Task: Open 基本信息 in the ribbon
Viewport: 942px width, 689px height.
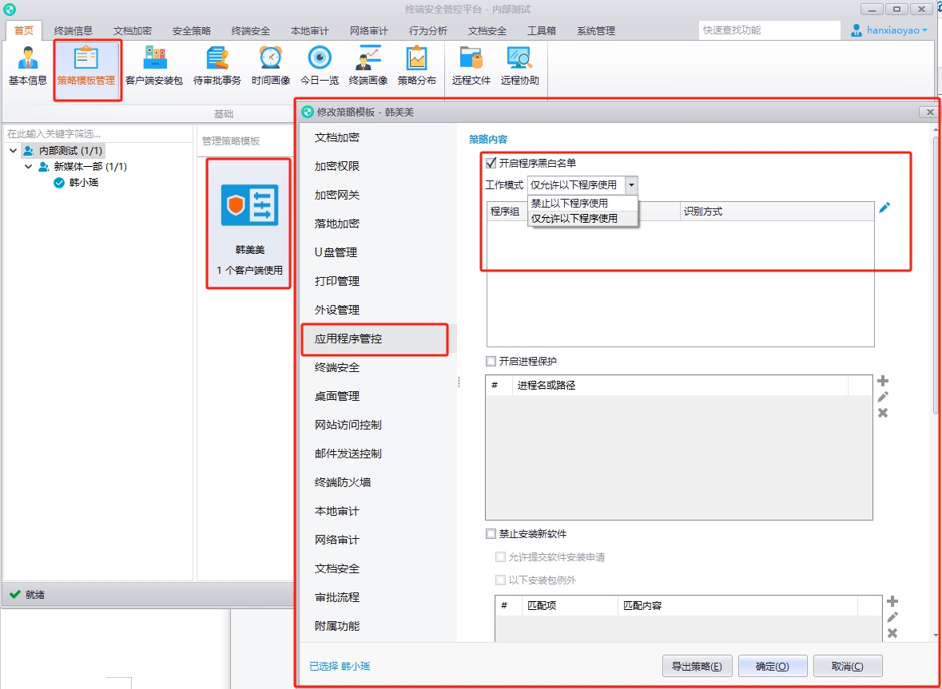Action: (x=28, y=66)
